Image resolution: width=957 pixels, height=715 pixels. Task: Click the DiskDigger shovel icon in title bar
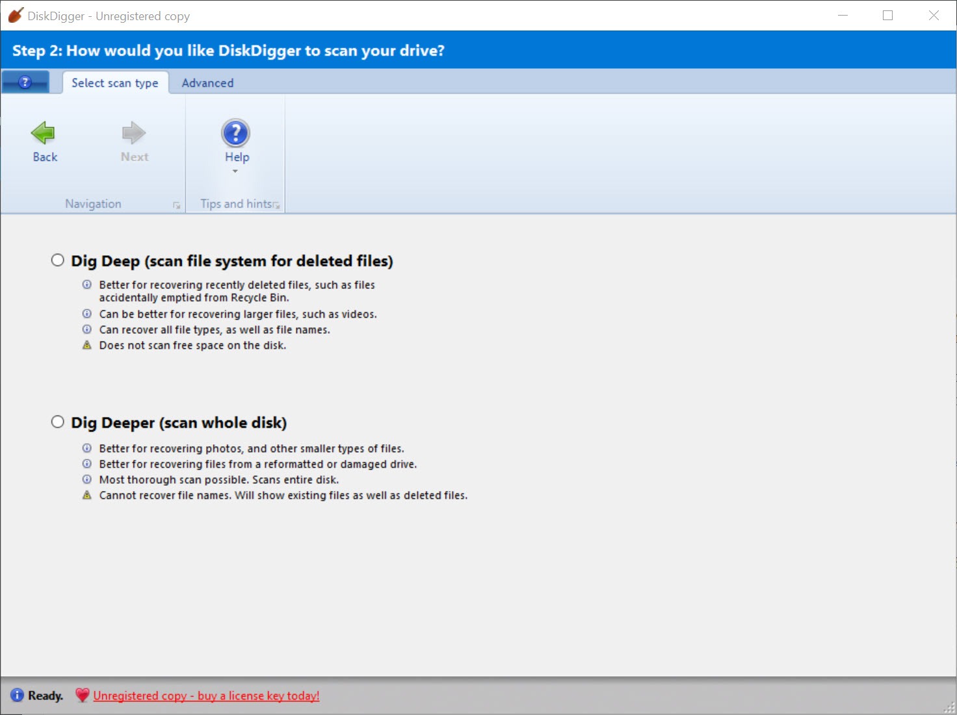point(16,16)
